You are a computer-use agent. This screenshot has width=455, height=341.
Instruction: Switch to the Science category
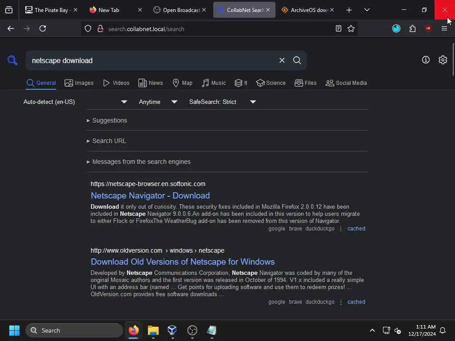pos(271,83)
